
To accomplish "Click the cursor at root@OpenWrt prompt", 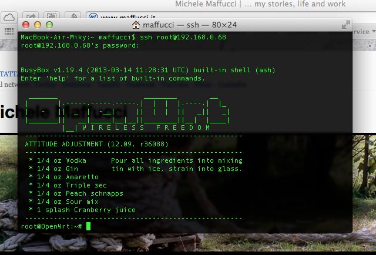I will pos(89,226).
